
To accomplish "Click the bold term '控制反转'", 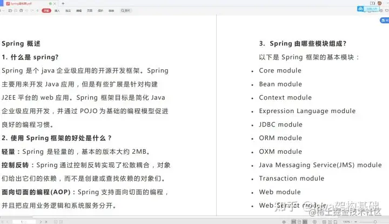I will [15, 165].
